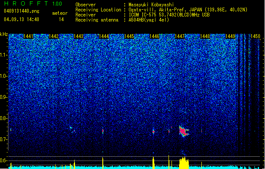The width and height of the screenshot is (265, 169).
Task: Click antenna value A504HB(yagi 4el)
Action: (x=149, y=20)
